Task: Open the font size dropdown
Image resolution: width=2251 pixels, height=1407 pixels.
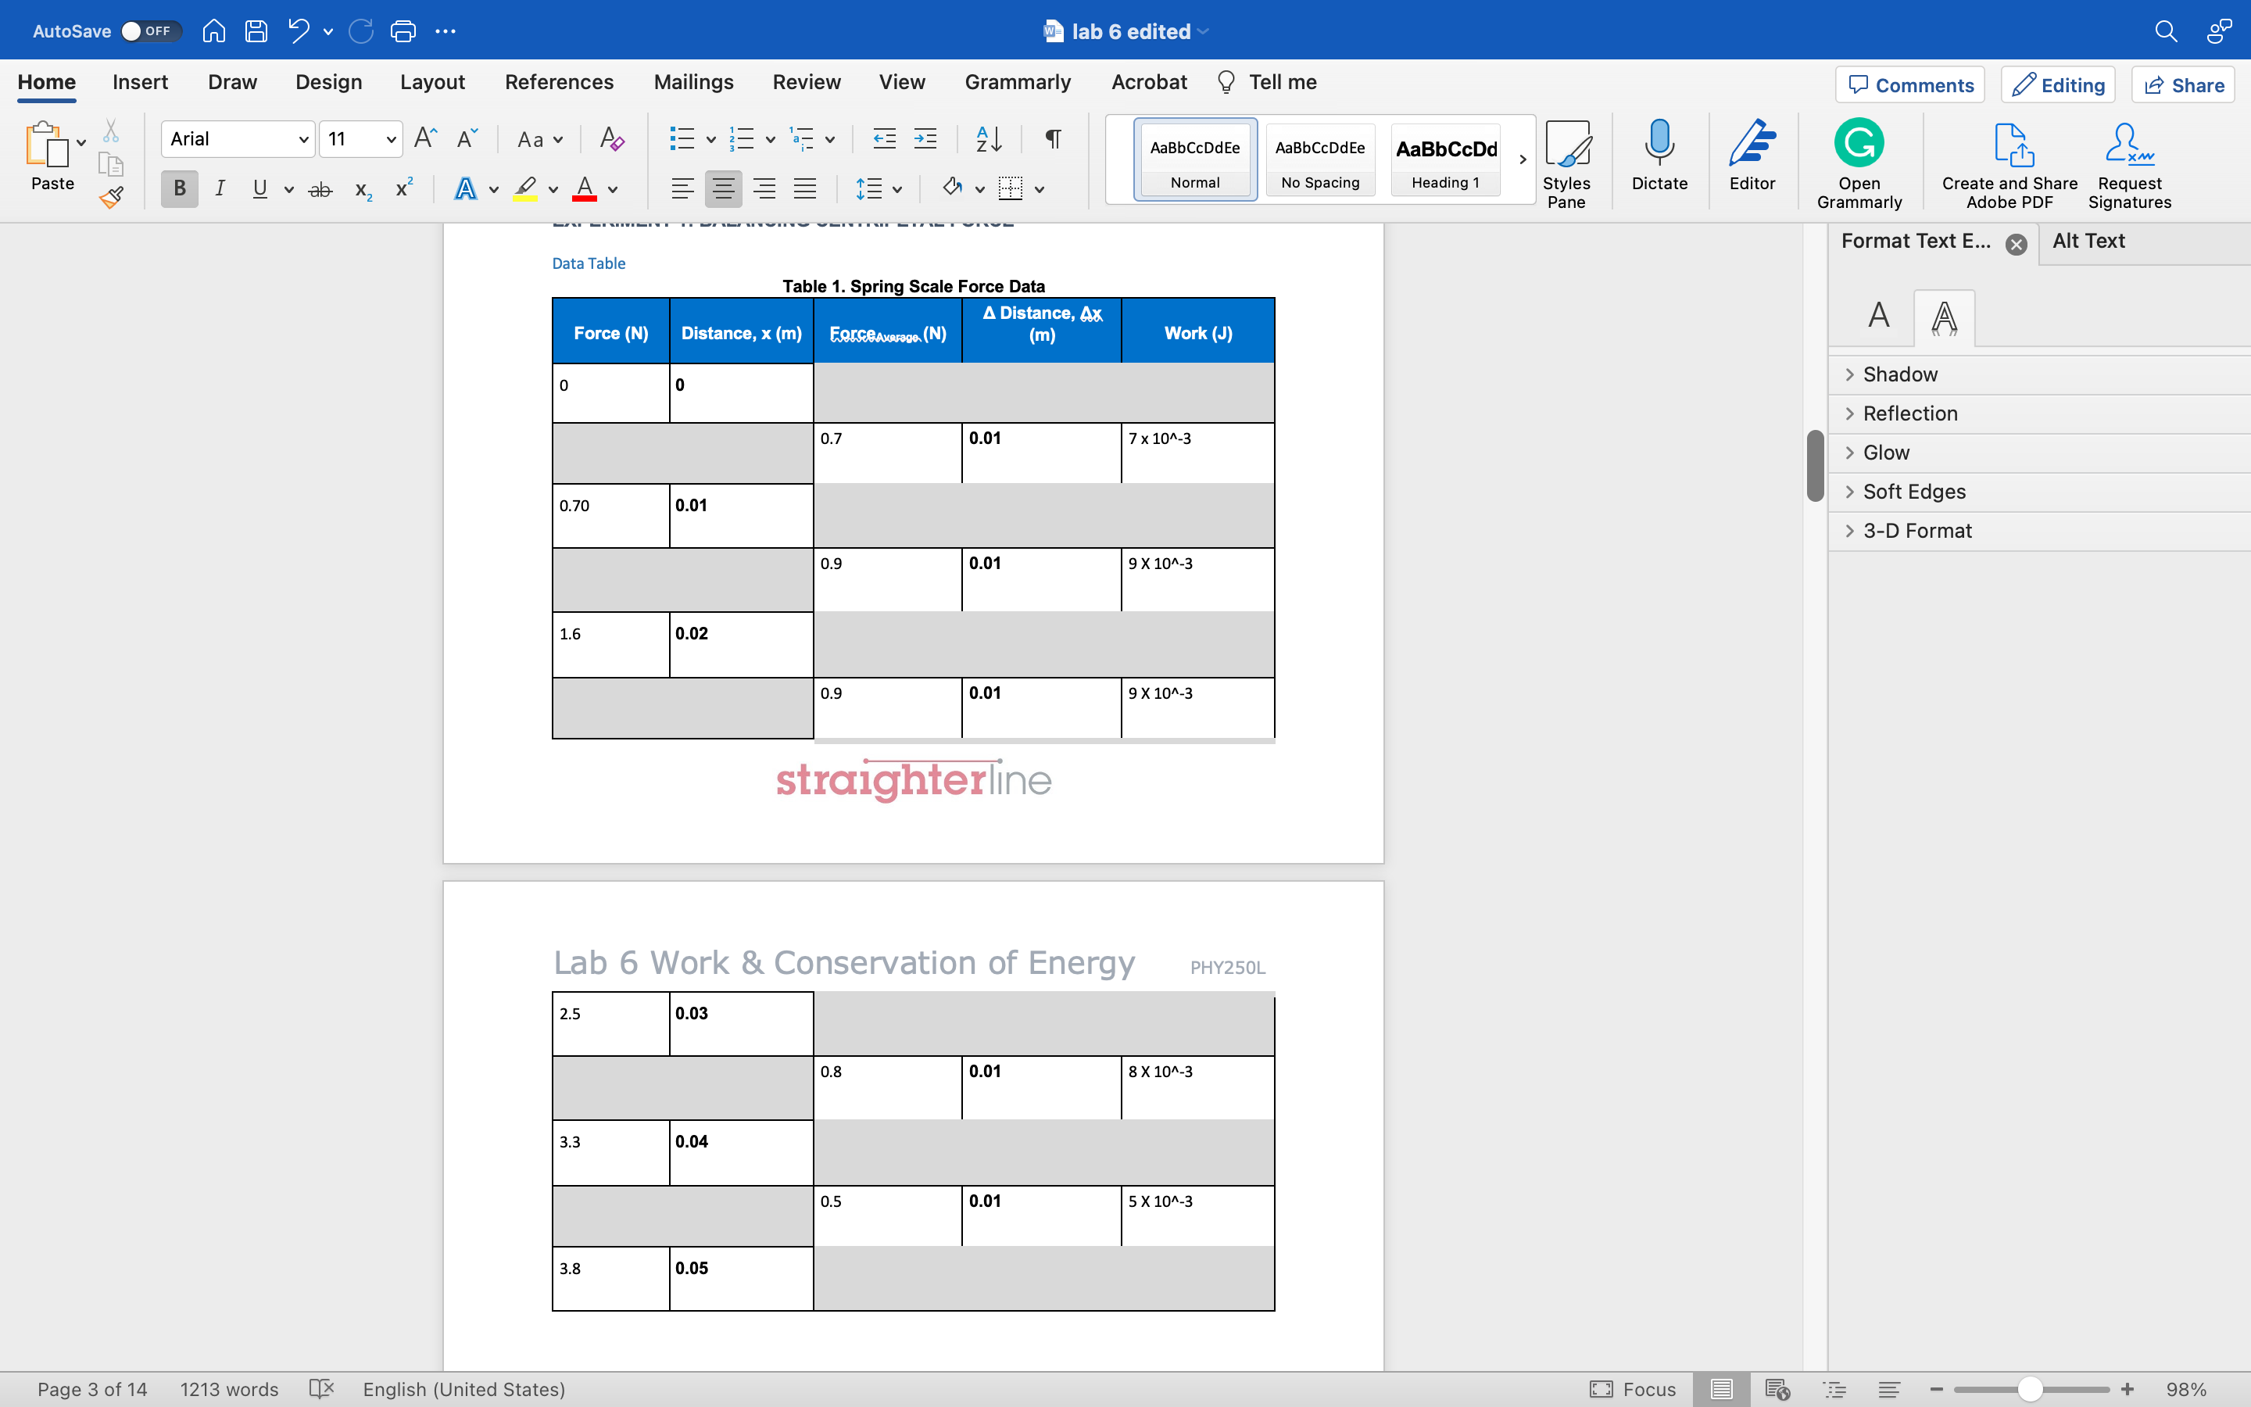Action: [391, 138]
